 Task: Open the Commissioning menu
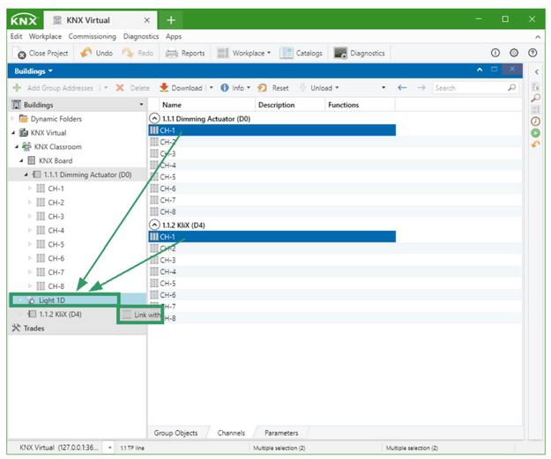pyautogui.click(x=93, y=36)
